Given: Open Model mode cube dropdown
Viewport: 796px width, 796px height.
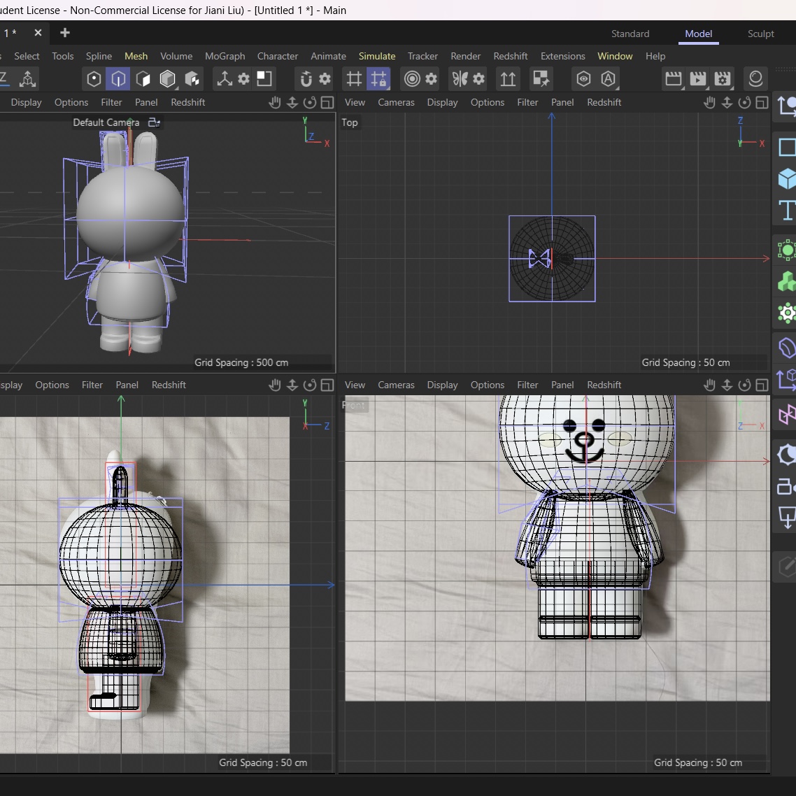Looking at the screenshot, I should coord(168,78).
